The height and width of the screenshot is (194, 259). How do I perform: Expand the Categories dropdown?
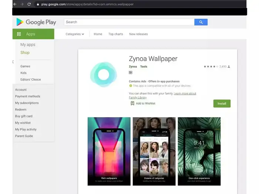coord(75,34)
